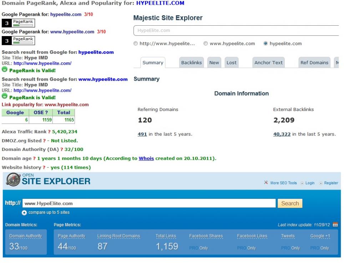This screenshot has width=344, height=263.
Task: Click the Facebook Shares metric label
Action: tap(206, 236)
